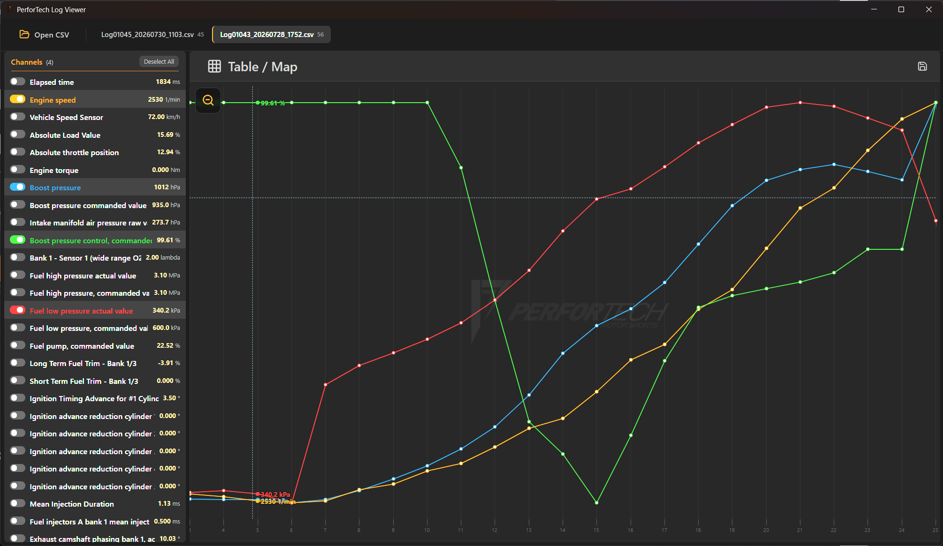Enable the Vehicle Speed Sensor toggle
This screenshot has width=943, height=546.
tap(18, 117)
